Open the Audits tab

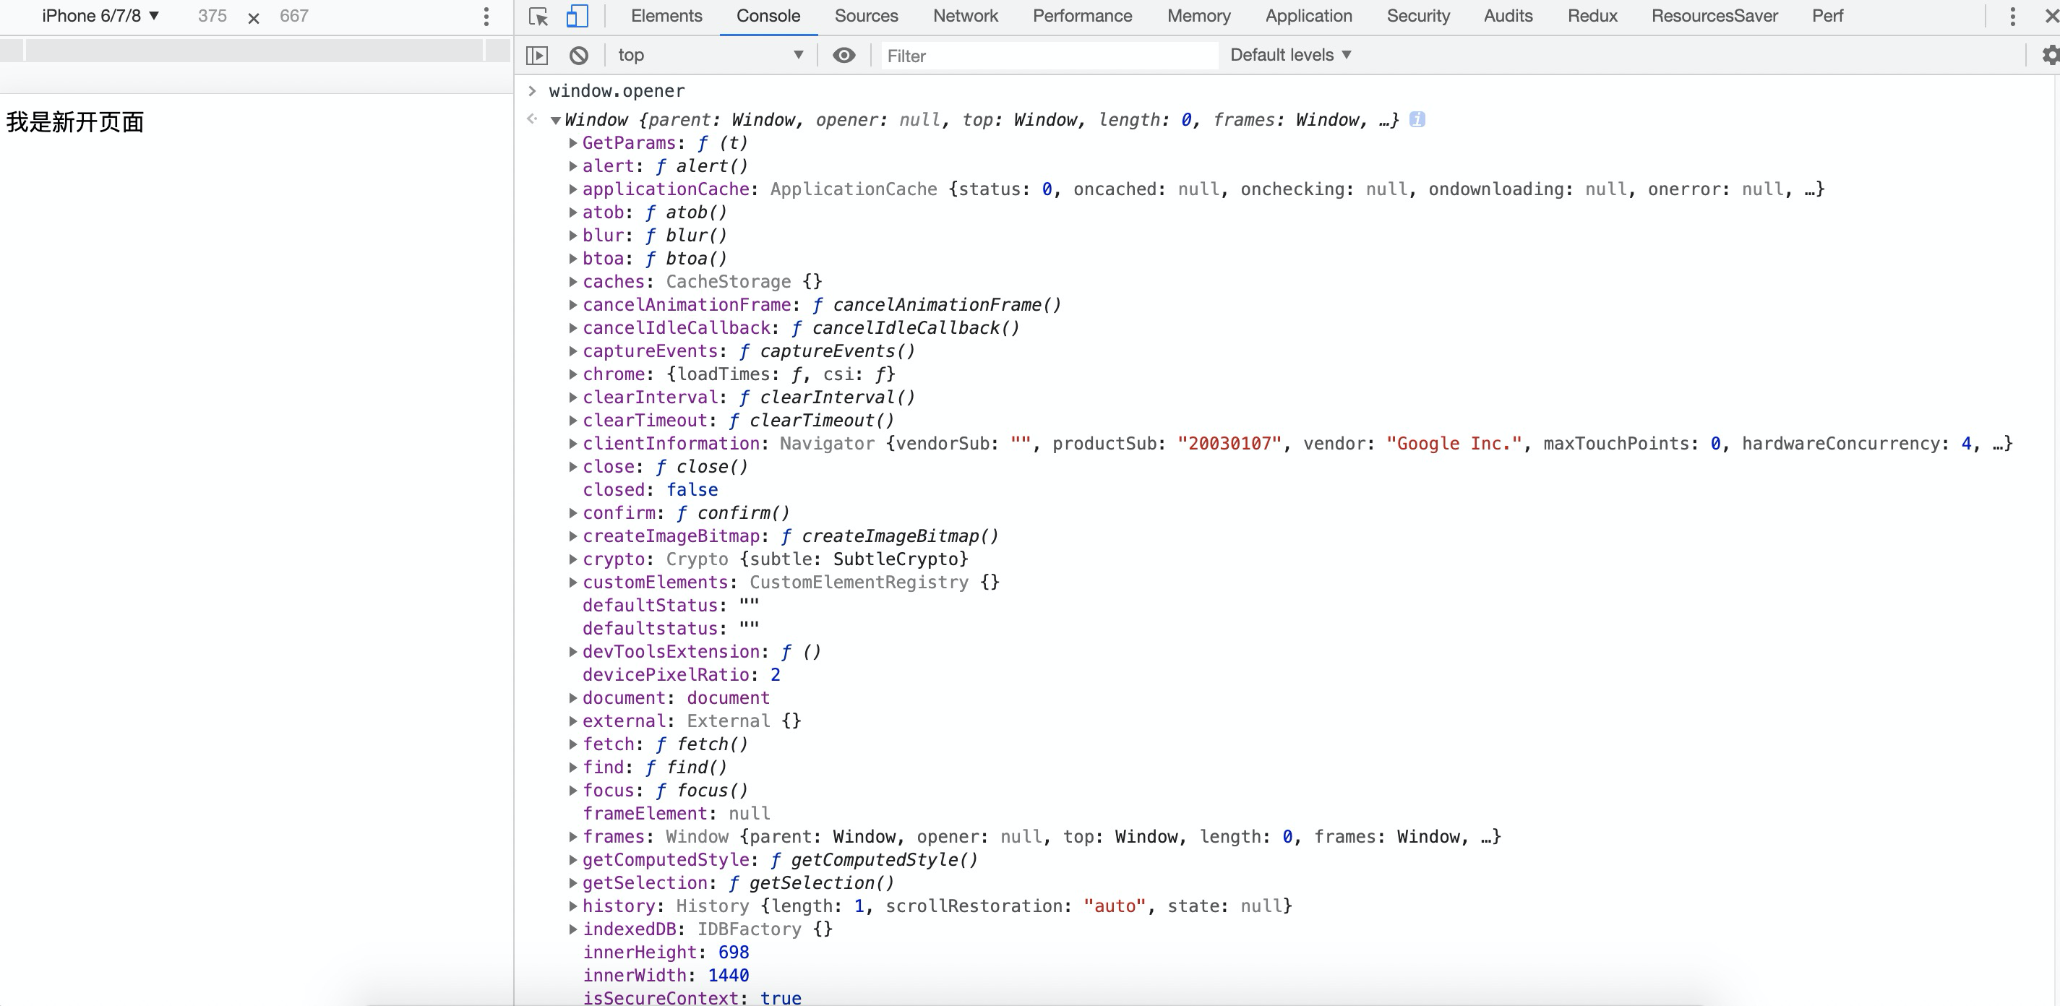tap(1508, 16)
